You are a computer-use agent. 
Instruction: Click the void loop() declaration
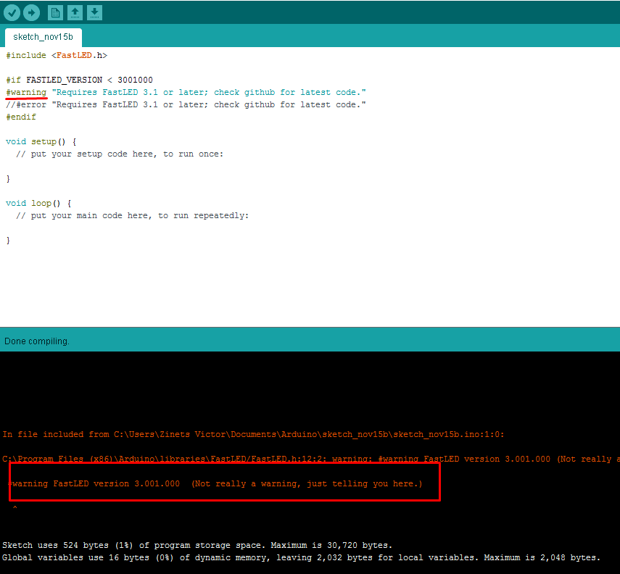click(38, 203)
